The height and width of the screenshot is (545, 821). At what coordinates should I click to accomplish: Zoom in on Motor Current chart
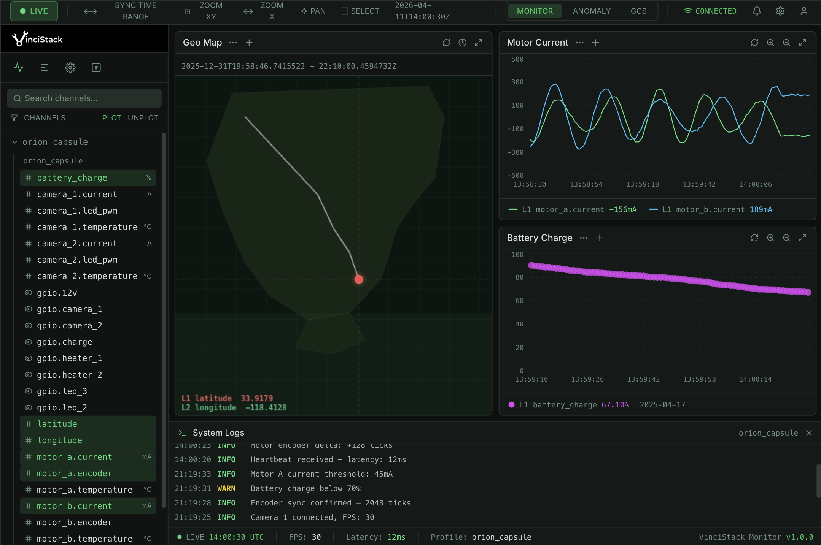771,43
